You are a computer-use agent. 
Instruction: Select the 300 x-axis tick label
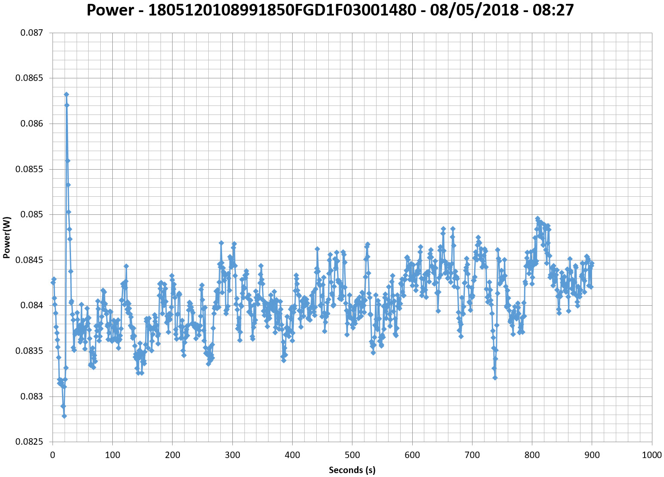[232, 455]
